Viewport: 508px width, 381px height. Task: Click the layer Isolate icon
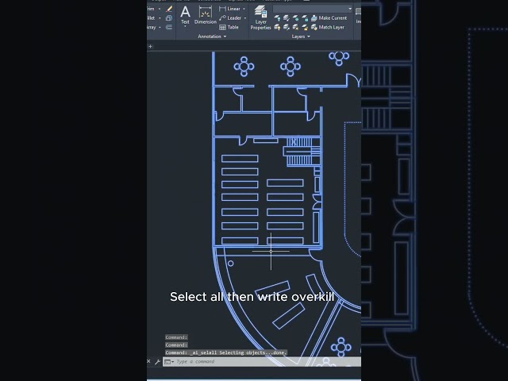[x=287, y=18]
